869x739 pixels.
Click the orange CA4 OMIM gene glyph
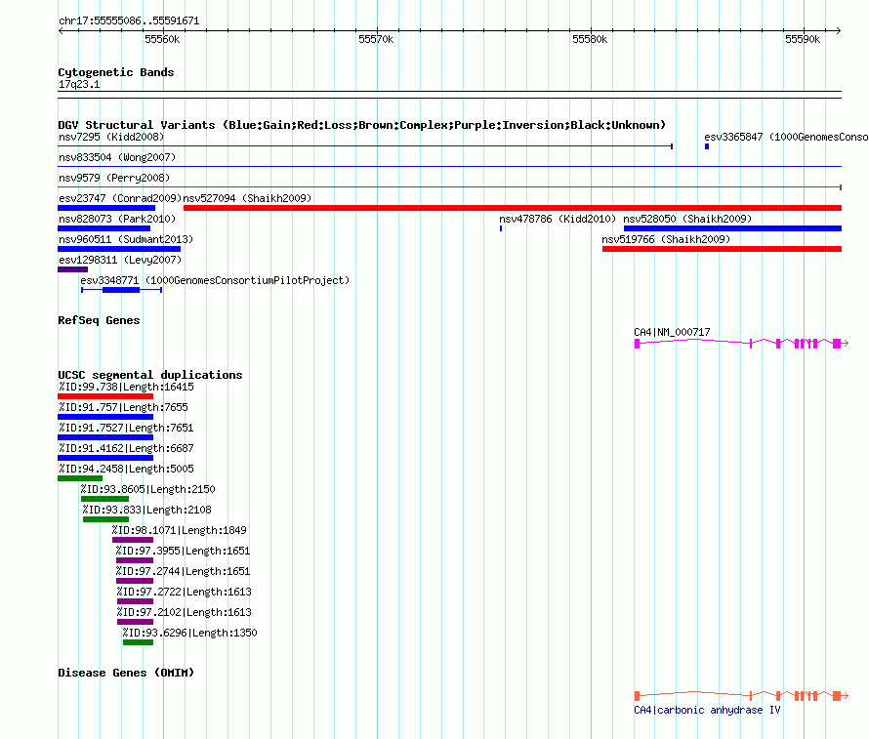tap(741, 696)
